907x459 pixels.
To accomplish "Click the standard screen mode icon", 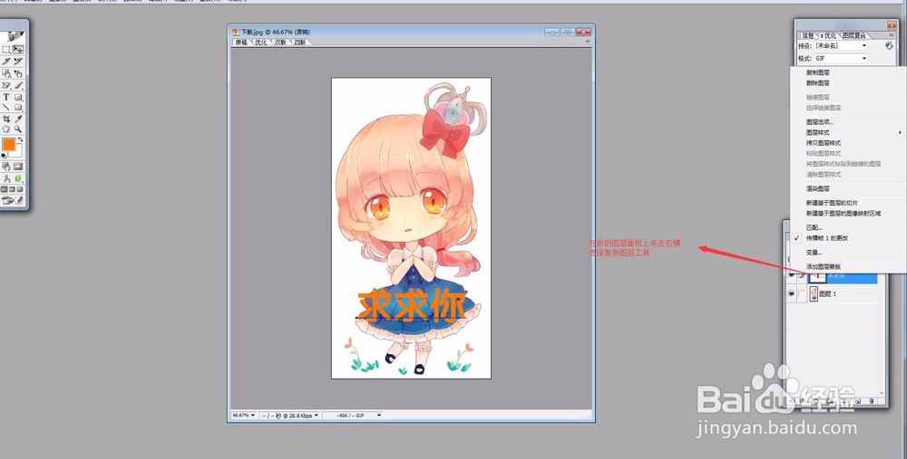I will pos(4,189).
